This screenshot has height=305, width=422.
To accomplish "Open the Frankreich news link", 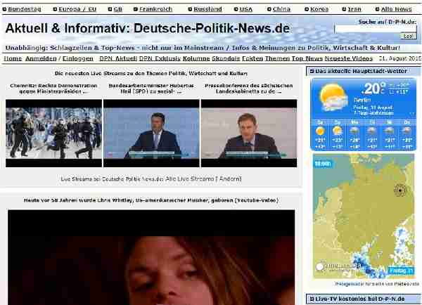I will tap(156, 9).
